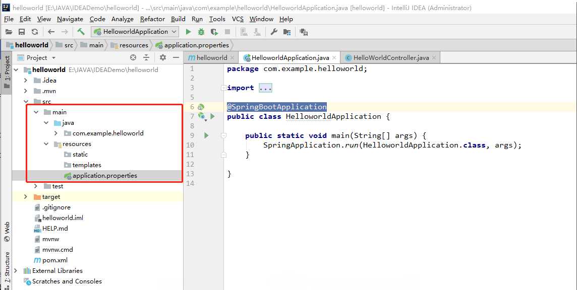Viewport: 577px width, 290px height.
Task: Collapse the main folder
Action: tap(36, 112)
